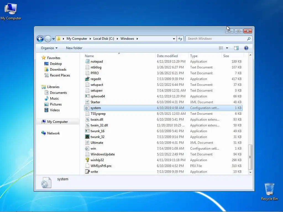Open the Pictures library
Viewport: 283px width, 212px height.
[56, 104]
